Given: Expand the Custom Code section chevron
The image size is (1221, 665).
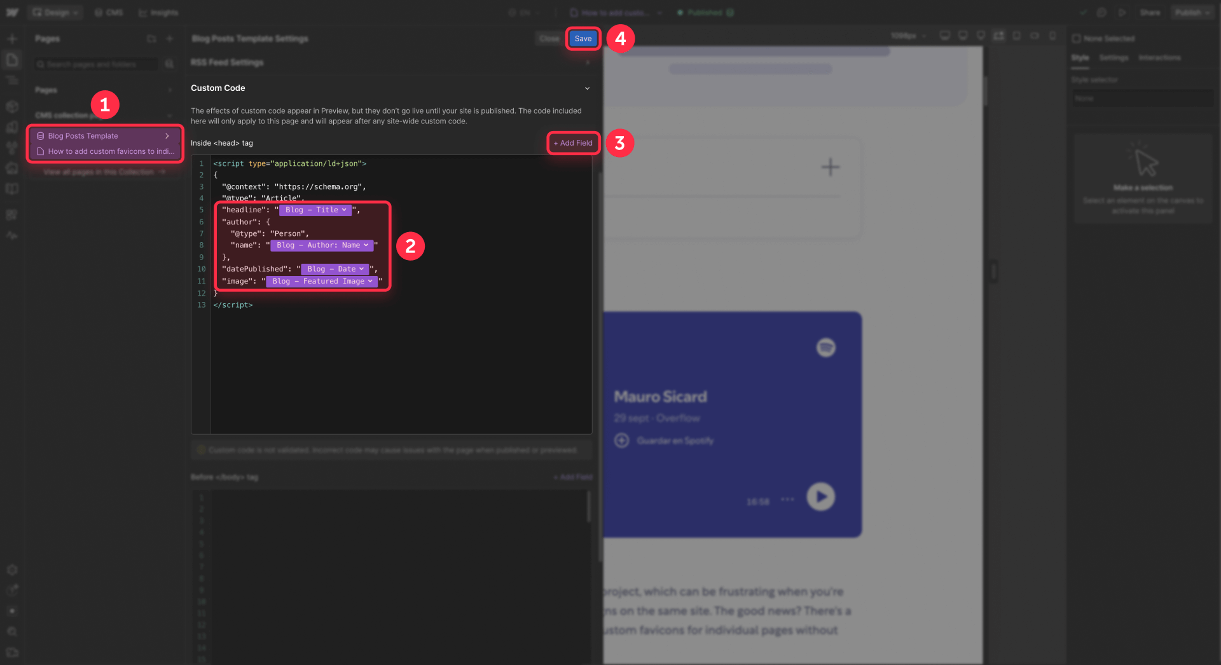Looking at the screenshot, I should coord(587,88).
